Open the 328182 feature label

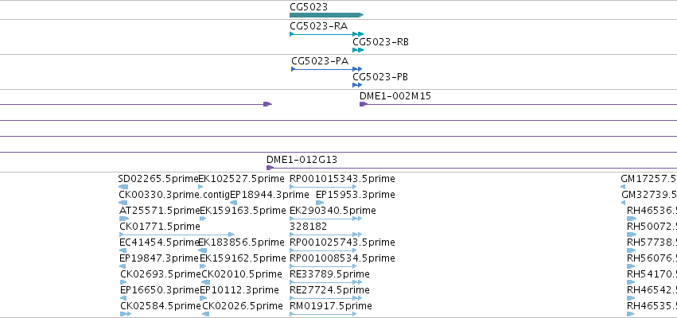coord(309,227)
